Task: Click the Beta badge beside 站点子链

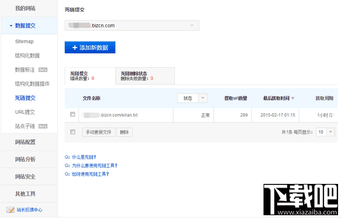Action: click(43, 126)
